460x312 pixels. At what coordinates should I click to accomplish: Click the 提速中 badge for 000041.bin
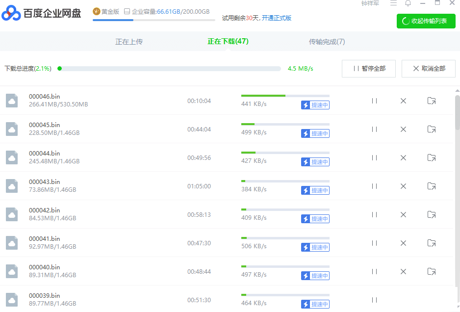coord(315,247)
